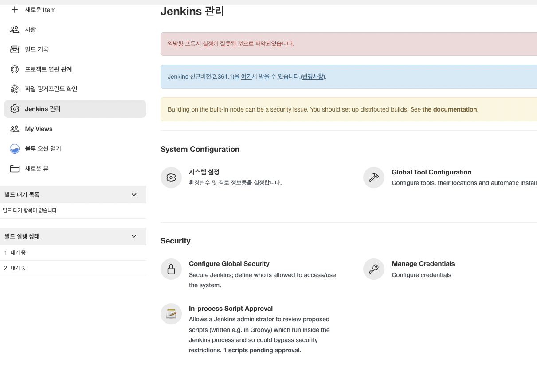This screenshot has width=537, height=378.
Task: Open the documentation link in warning
Action: (450, 109)
